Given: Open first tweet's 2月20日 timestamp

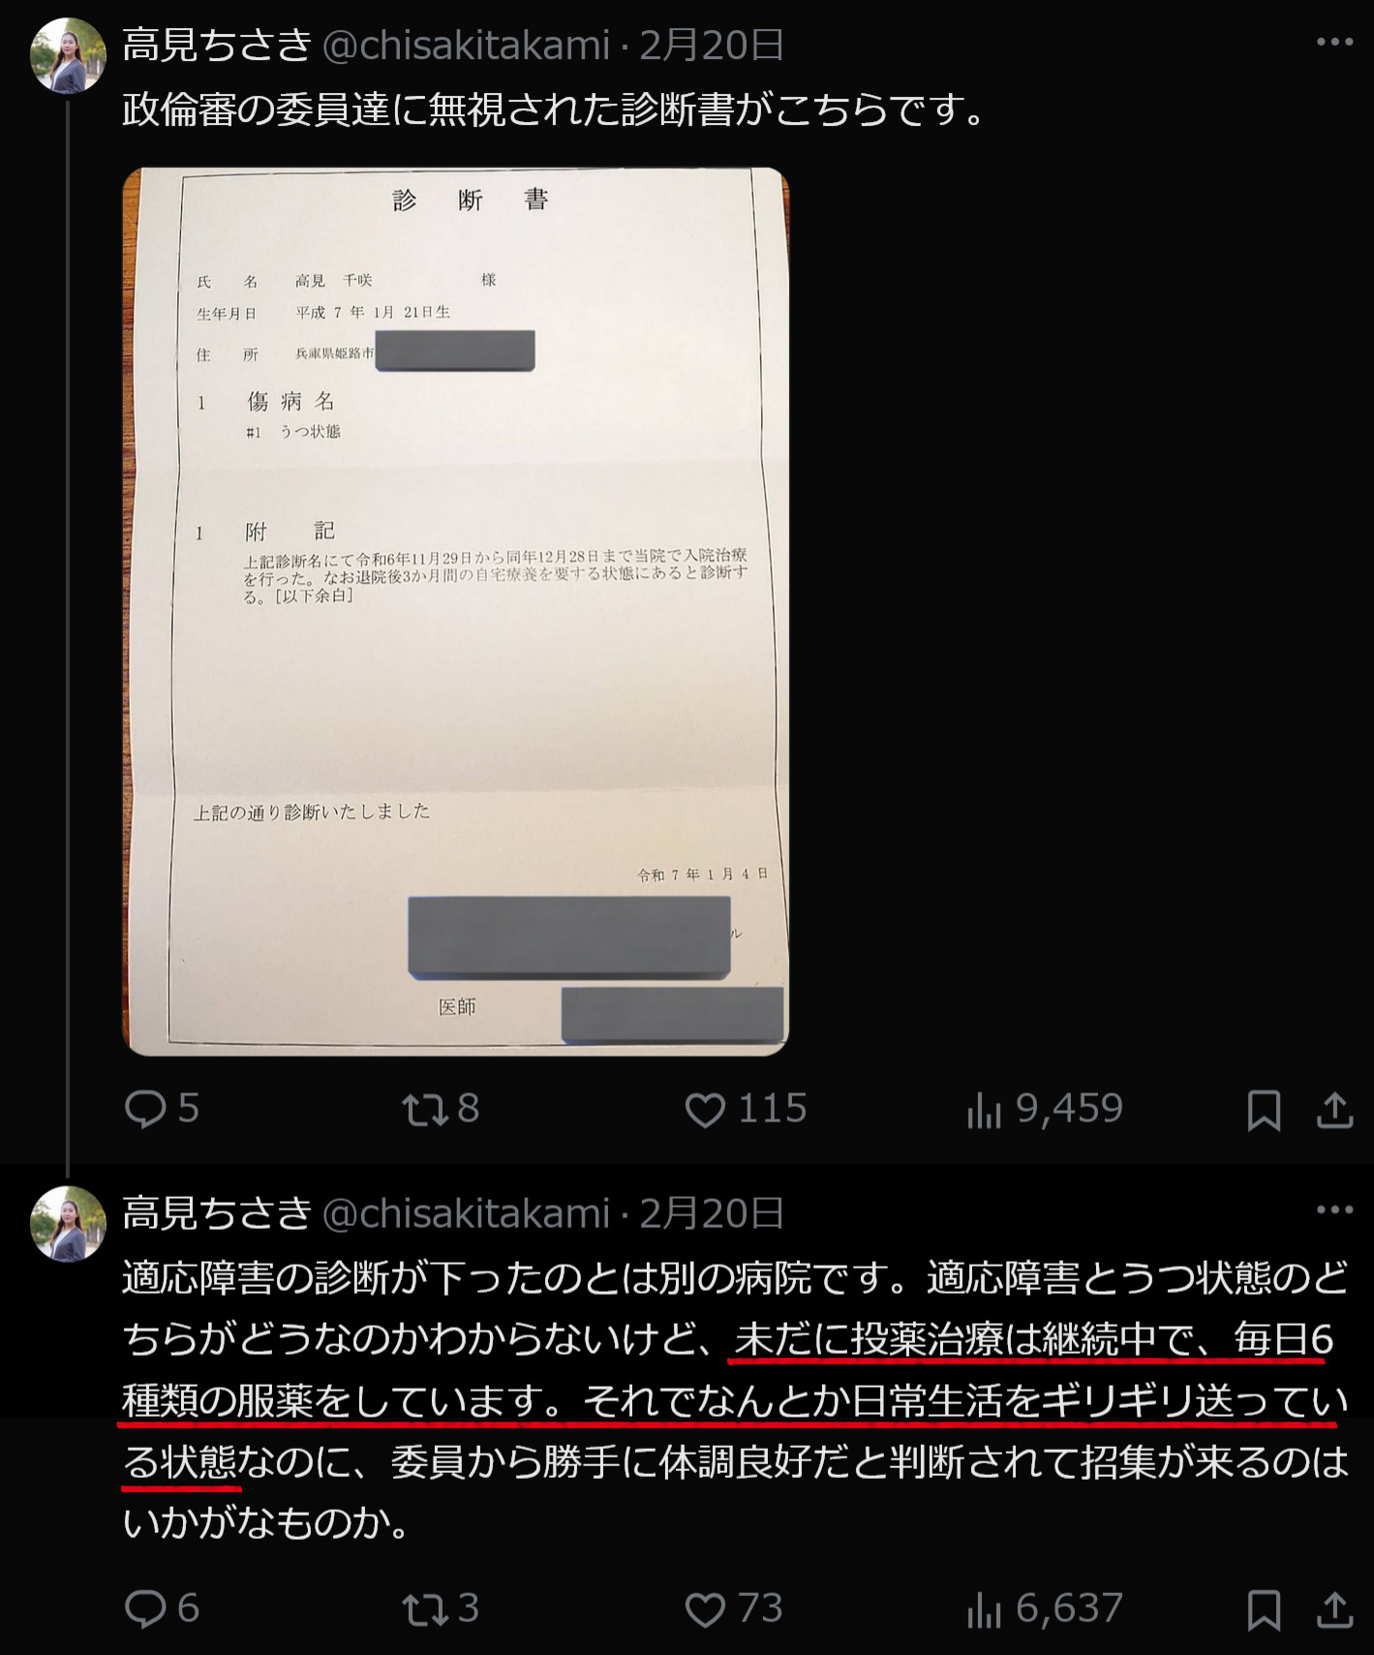Looking at the screenshot, I should (x=711, y=46).
